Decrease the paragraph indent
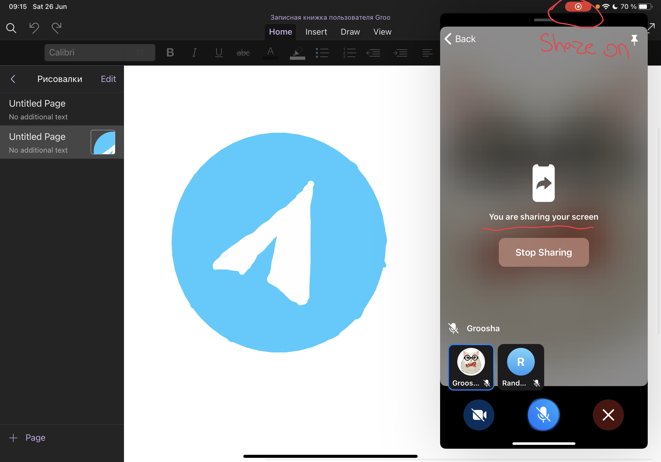The height and width of the screenshot is (462, 661). 373,53
